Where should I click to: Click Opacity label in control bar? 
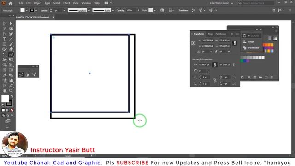coord(120,10)
